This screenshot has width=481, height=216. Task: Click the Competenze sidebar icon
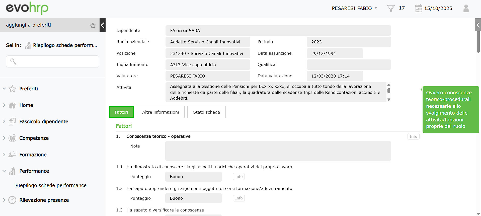coord(12,138)
